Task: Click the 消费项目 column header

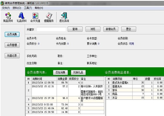Action: coord(122,79)
